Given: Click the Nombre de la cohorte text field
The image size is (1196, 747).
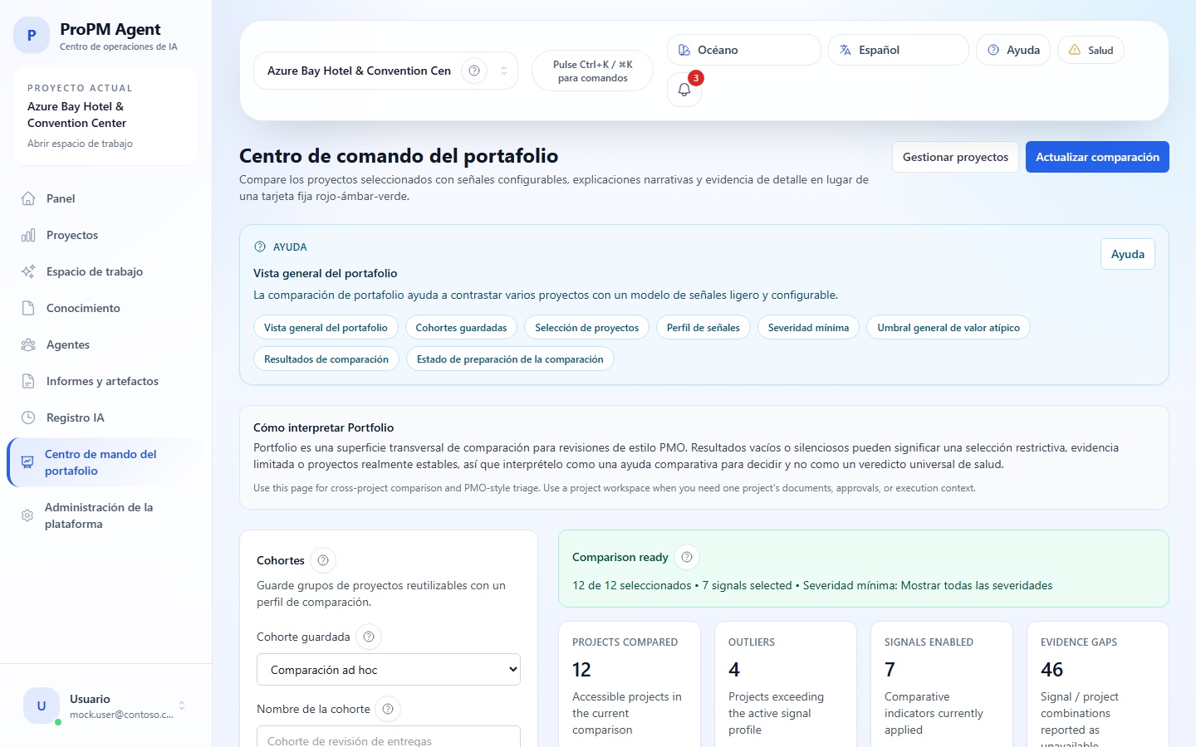Looking at the screenshot, I should click(388, 737).
